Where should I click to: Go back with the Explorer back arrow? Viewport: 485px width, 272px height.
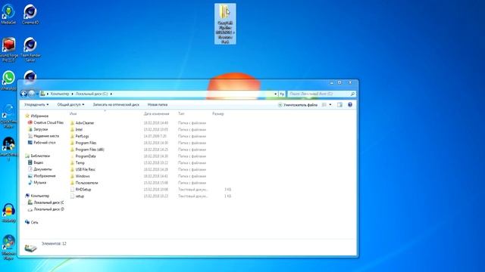pos(23,94)
